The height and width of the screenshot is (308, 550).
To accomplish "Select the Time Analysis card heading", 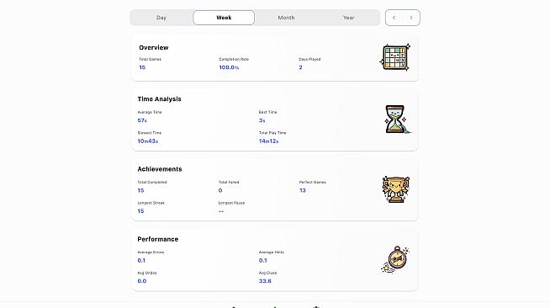I will point(159,99).
